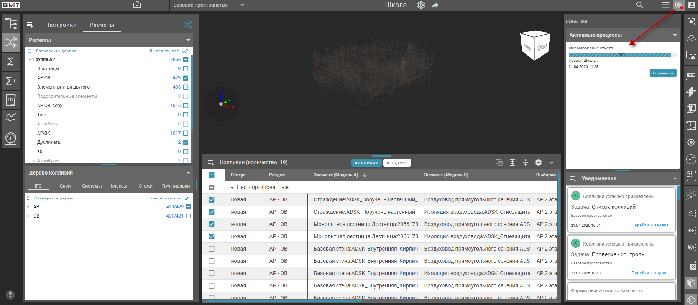Viewport: 698px width, 305px height.
Task: Collapse the Неотсортированные group row
Action: (232, 188)
